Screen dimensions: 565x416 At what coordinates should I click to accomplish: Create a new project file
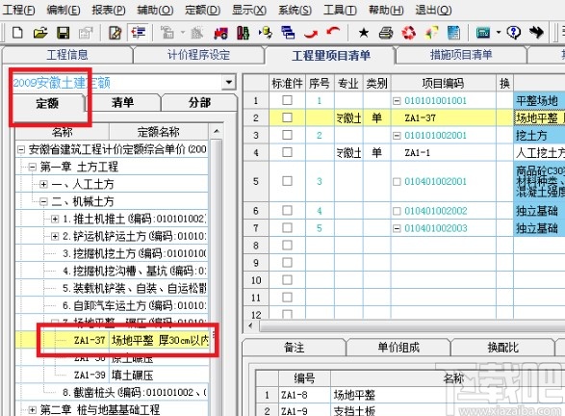[17, 33]
